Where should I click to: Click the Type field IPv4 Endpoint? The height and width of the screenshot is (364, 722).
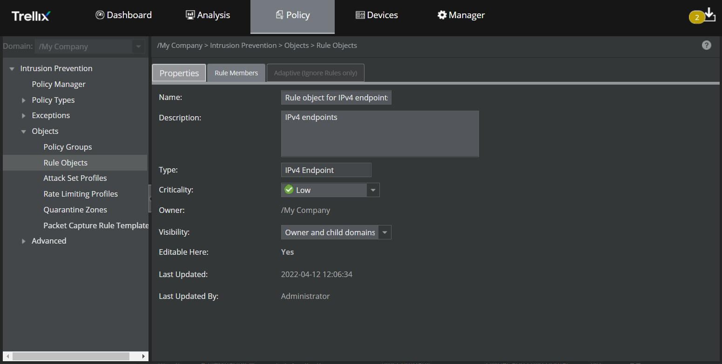click(x=326, y=170)
